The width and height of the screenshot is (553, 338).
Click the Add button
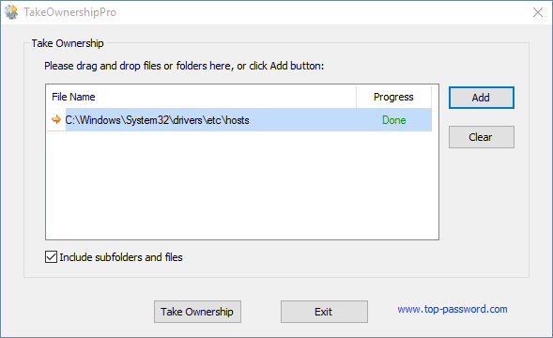click(x=482, y=98)
